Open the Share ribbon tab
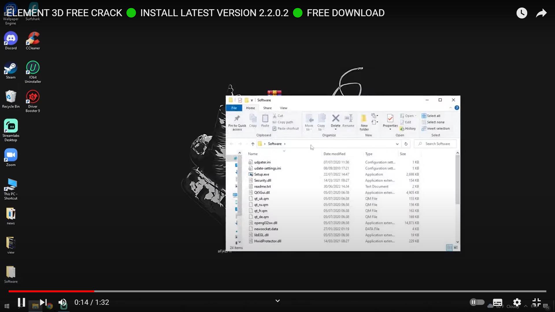 click(267, 108)
